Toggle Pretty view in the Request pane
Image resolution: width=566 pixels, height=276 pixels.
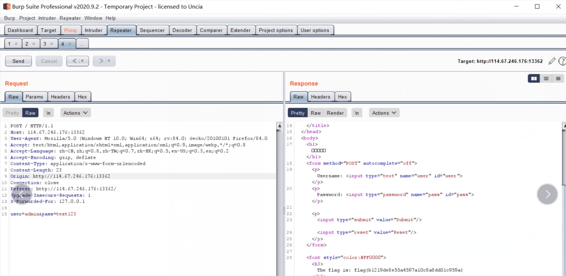[x=12, y=113]
